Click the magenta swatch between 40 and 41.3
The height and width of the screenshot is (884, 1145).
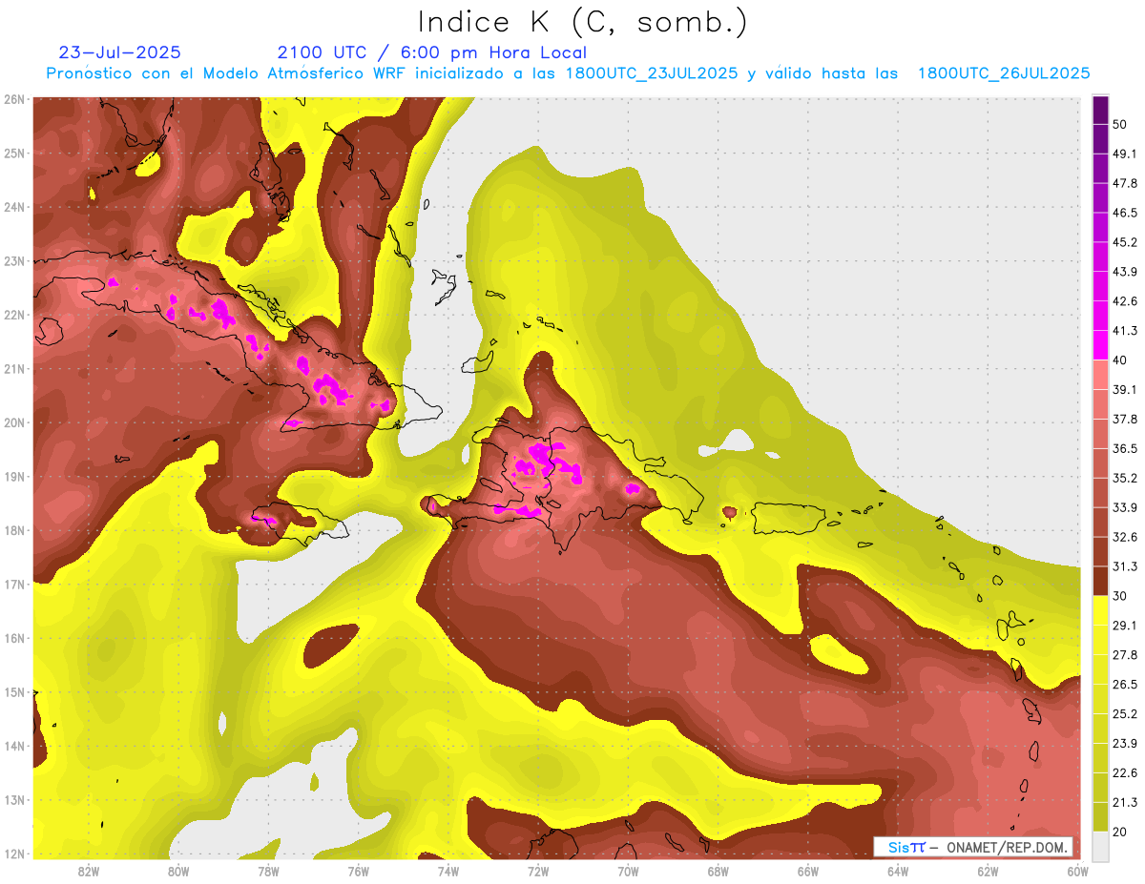click(x=1100, y=345)
